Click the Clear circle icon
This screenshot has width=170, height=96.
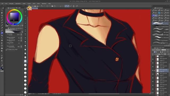click(48, 6)
